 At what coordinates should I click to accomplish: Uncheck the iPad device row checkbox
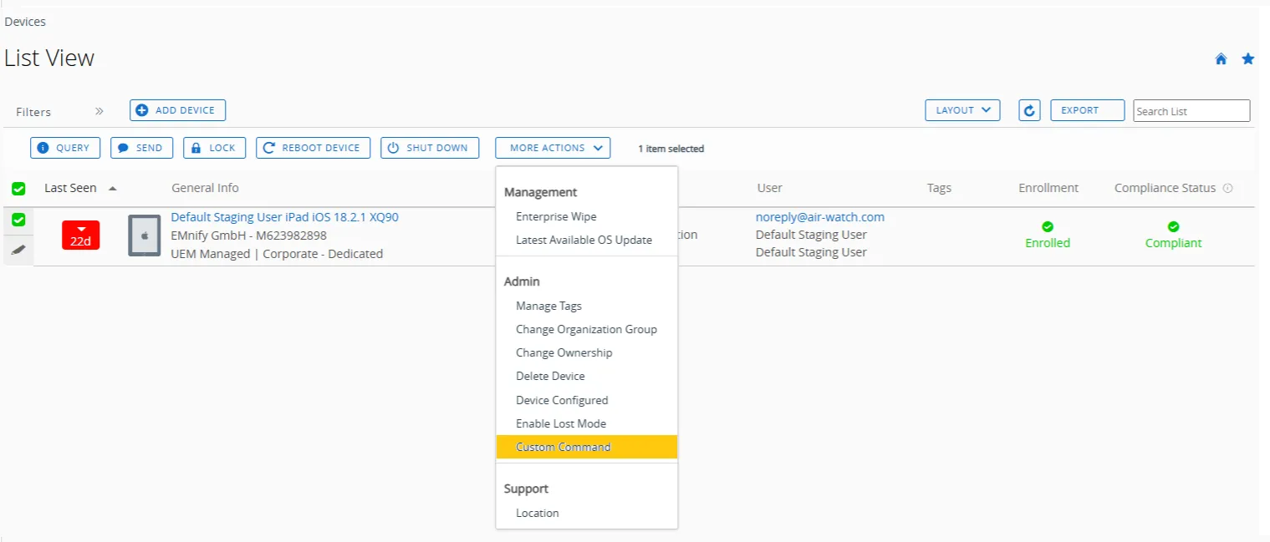click(x=18, y=220)
